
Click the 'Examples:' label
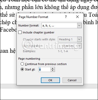coord(29,51)
